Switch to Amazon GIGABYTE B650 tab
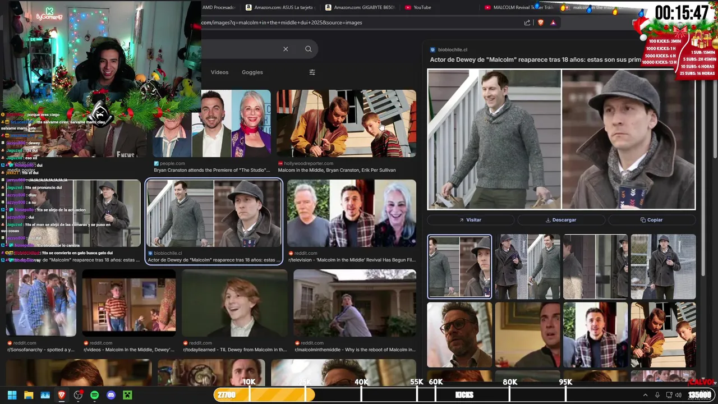Screen dimensions: 718x404 pos(360,7)
